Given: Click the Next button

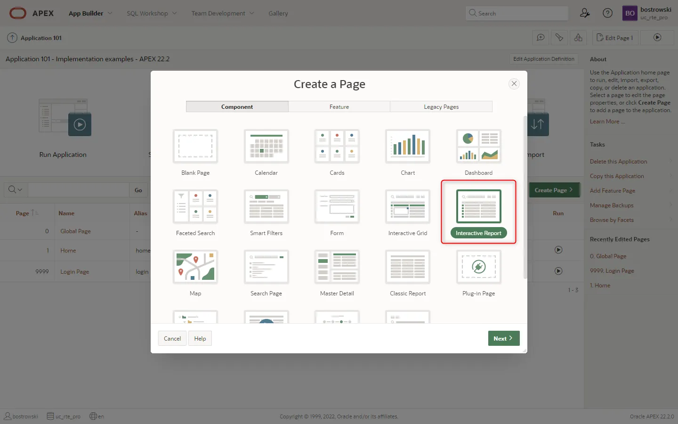Looking at the screenshot, I should pos(503,338).
